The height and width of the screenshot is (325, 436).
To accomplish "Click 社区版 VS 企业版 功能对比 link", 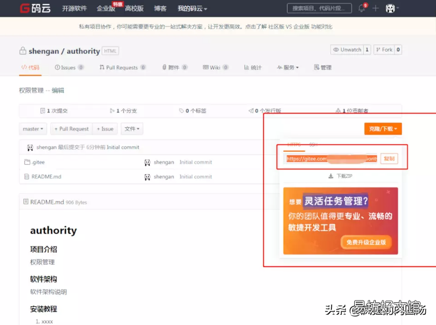I will pos(300,27).
